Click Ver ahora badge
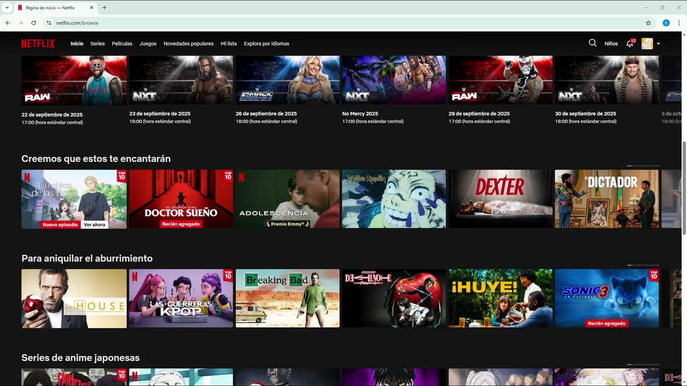687x386 pixels. (x=94, y=225)
